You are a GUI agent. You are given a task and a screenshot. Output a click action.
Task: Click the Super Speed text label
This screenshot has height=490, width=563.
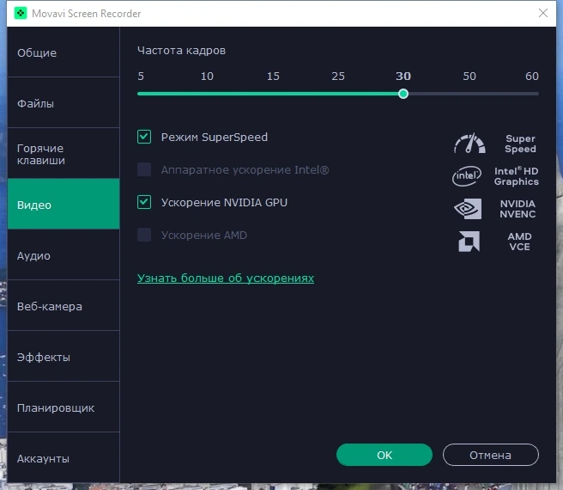(x=520, y=144)
